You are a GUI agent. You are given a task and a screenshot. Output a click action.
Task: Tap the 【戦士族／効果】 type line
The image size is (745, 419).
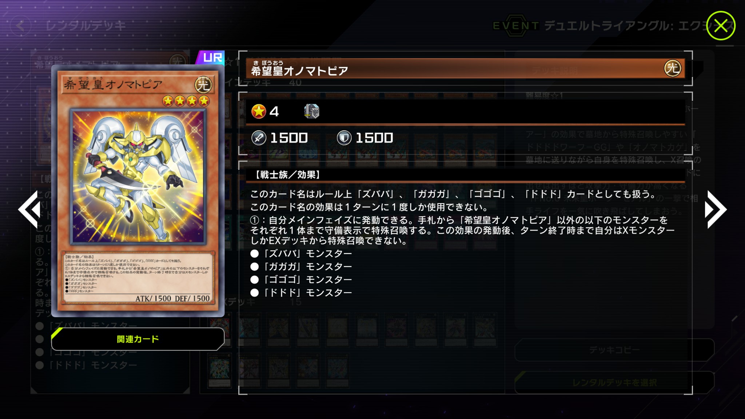pyautogui.click(x=286, y=175)
